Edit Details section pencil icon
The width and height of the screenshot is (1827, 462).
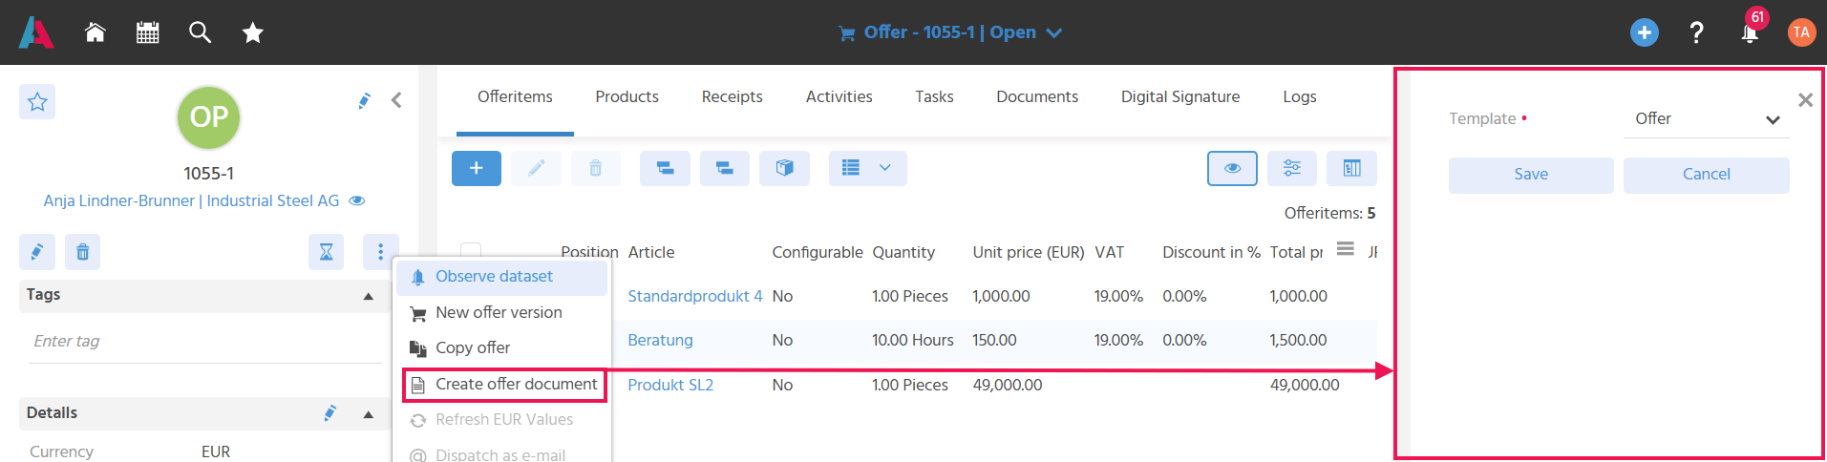pos(330,413)
